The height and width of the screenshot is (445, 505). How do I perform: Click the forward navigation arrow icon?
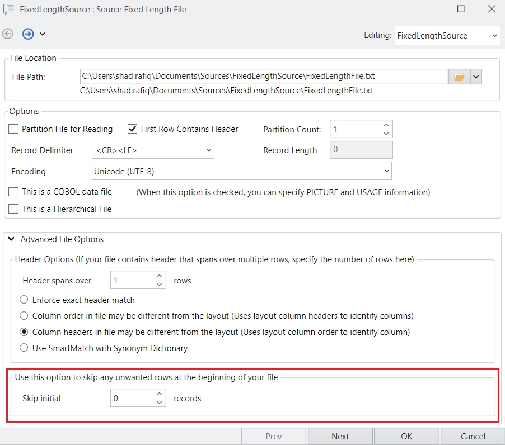[x=28, y=34]
